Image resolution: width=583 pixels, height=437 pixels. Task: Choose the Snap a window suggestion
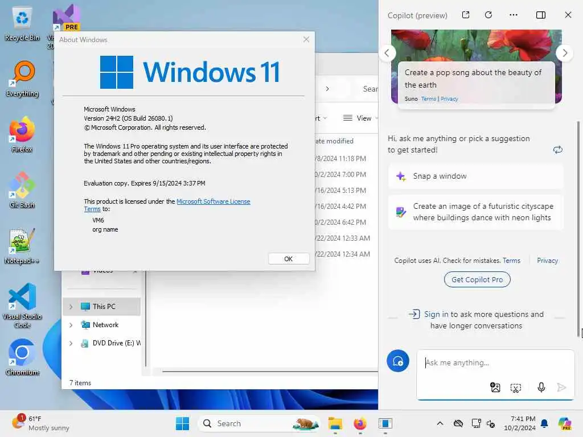(475, 176)
